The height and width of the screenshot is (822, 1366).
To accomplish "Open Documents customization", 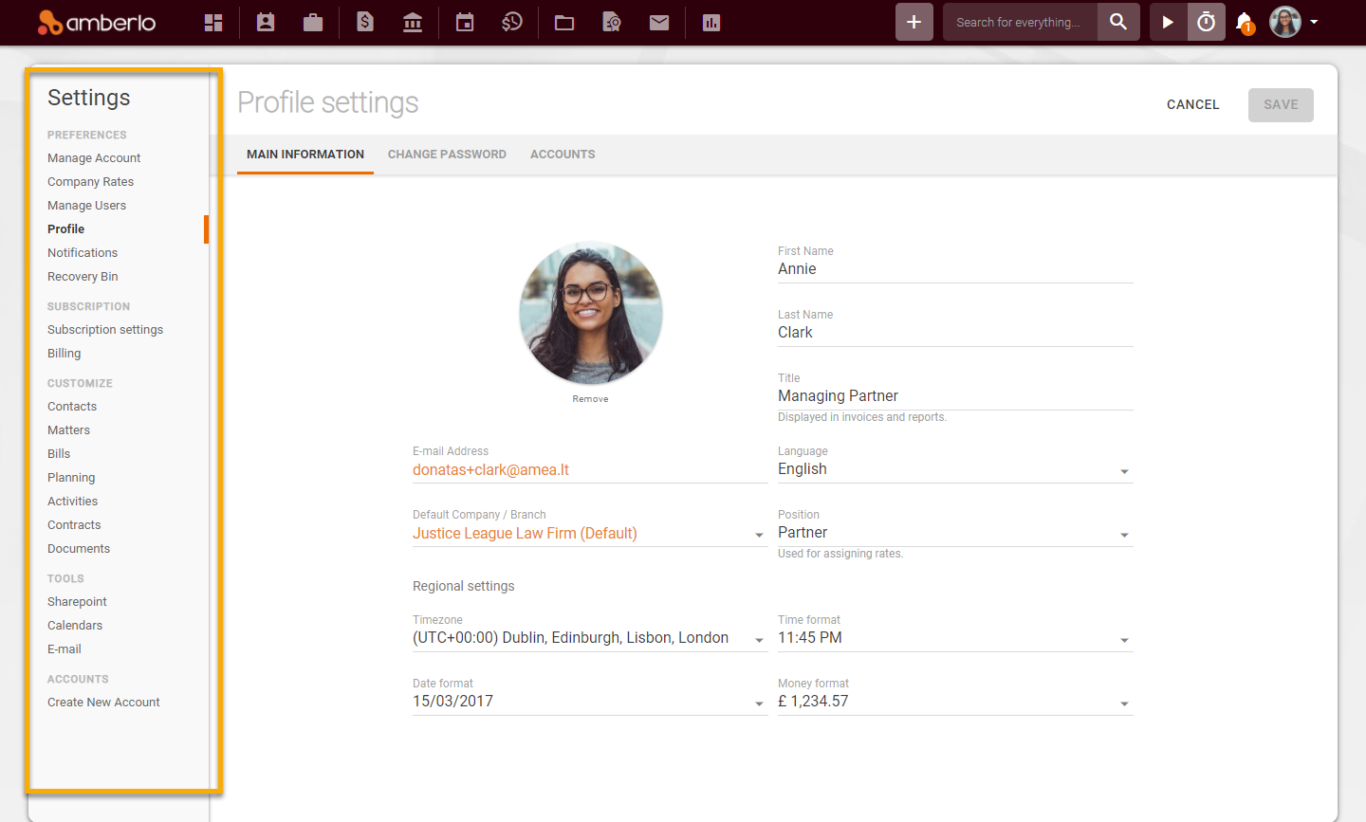I will (79, 549).
